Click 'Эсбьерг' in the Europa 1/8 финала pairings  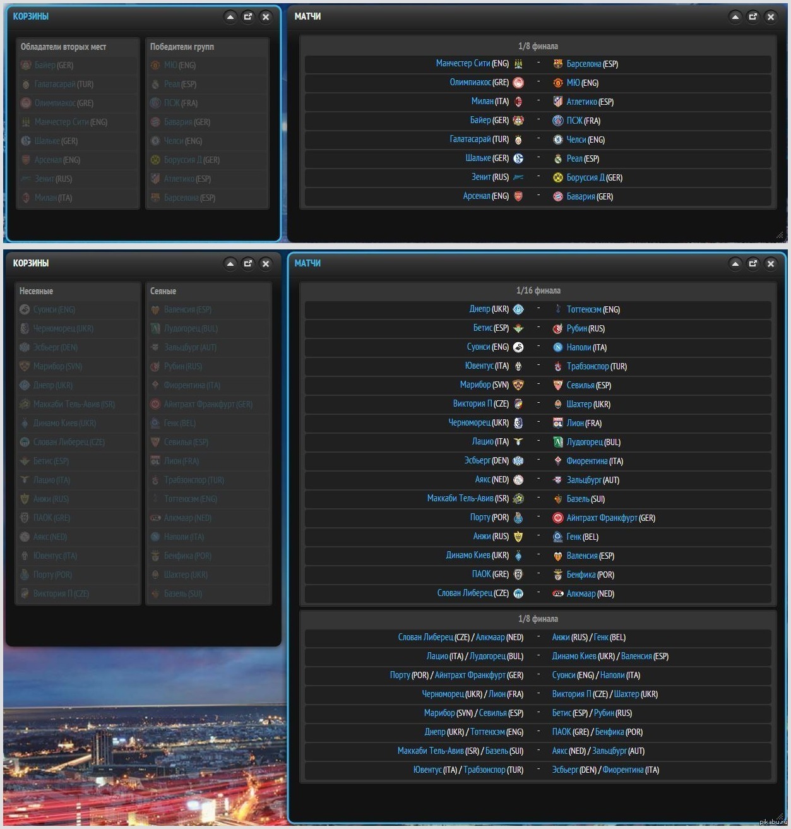[x=564, y=770]
